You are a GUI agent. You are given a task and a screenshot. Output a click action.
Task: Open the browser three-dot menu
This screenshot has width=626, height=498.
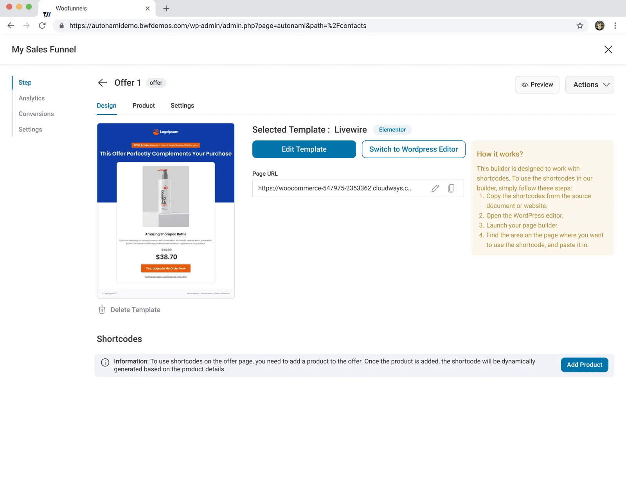615,26
